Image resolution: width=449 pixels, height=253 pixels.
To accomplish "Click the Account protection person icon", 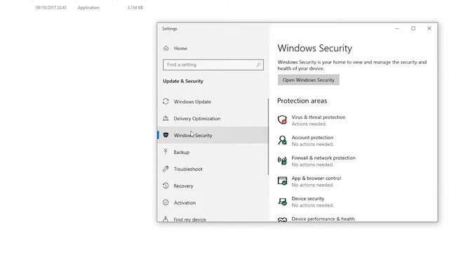I will point(282,140).
